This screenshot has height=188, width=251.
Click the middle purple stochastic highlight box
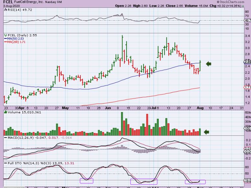[x=143, y=182]
